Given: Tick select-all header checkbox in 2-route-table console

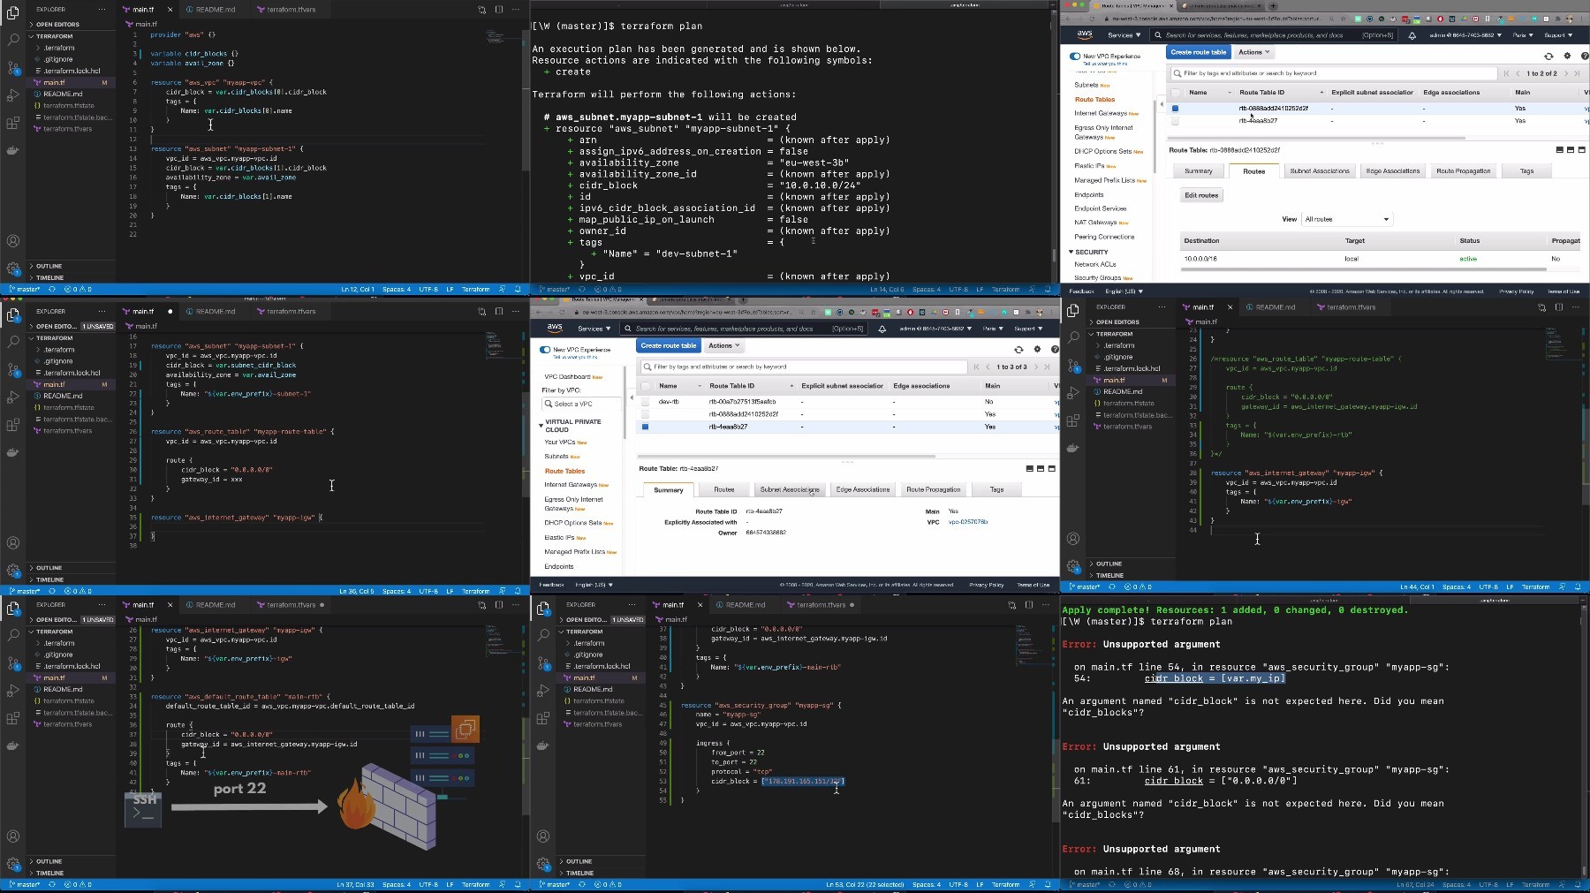Looking at the screenshot, I should 1175,92.
